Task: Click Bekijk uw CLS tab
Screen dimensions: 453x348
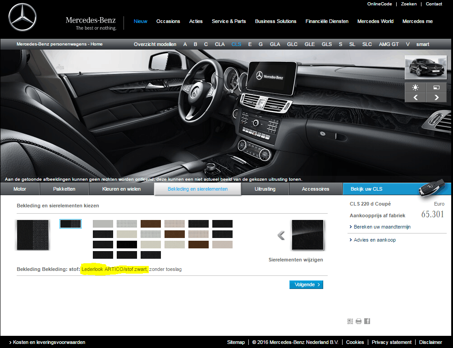Action: click(x=397, y=189)
